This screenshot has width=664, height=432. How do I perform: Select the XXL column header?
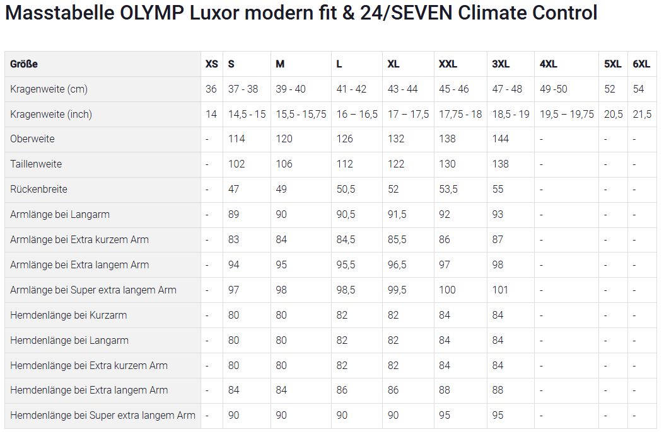(x=448, y=64)
